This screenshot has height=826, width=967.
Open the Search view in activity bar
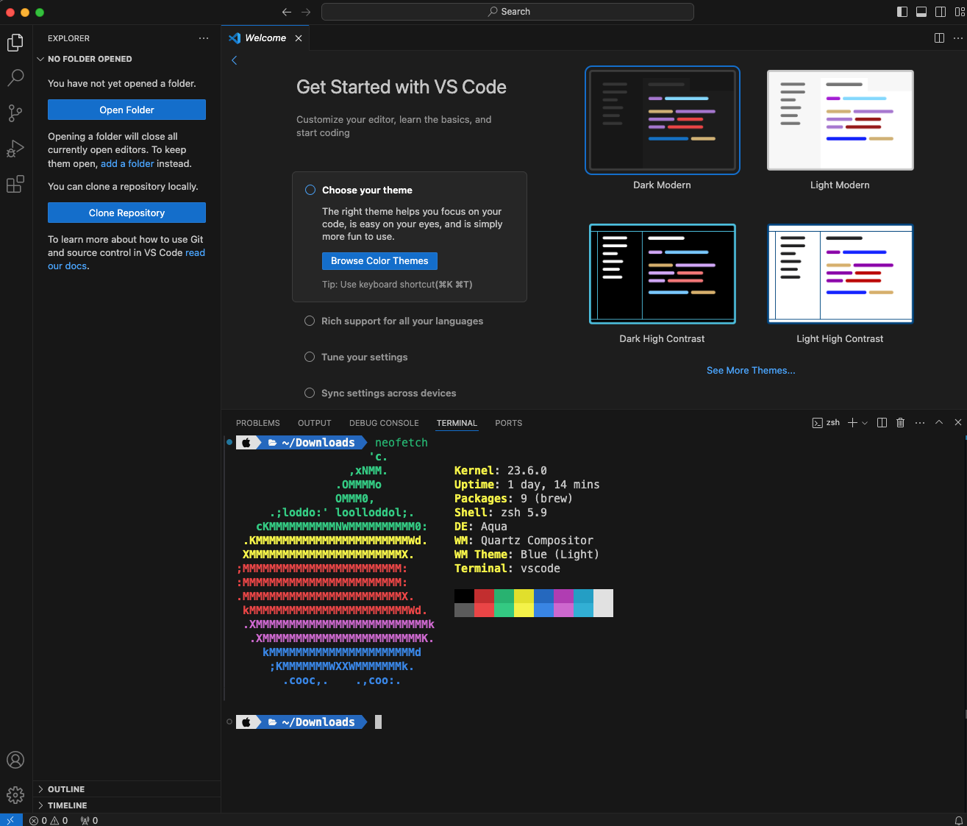[15, 78]
